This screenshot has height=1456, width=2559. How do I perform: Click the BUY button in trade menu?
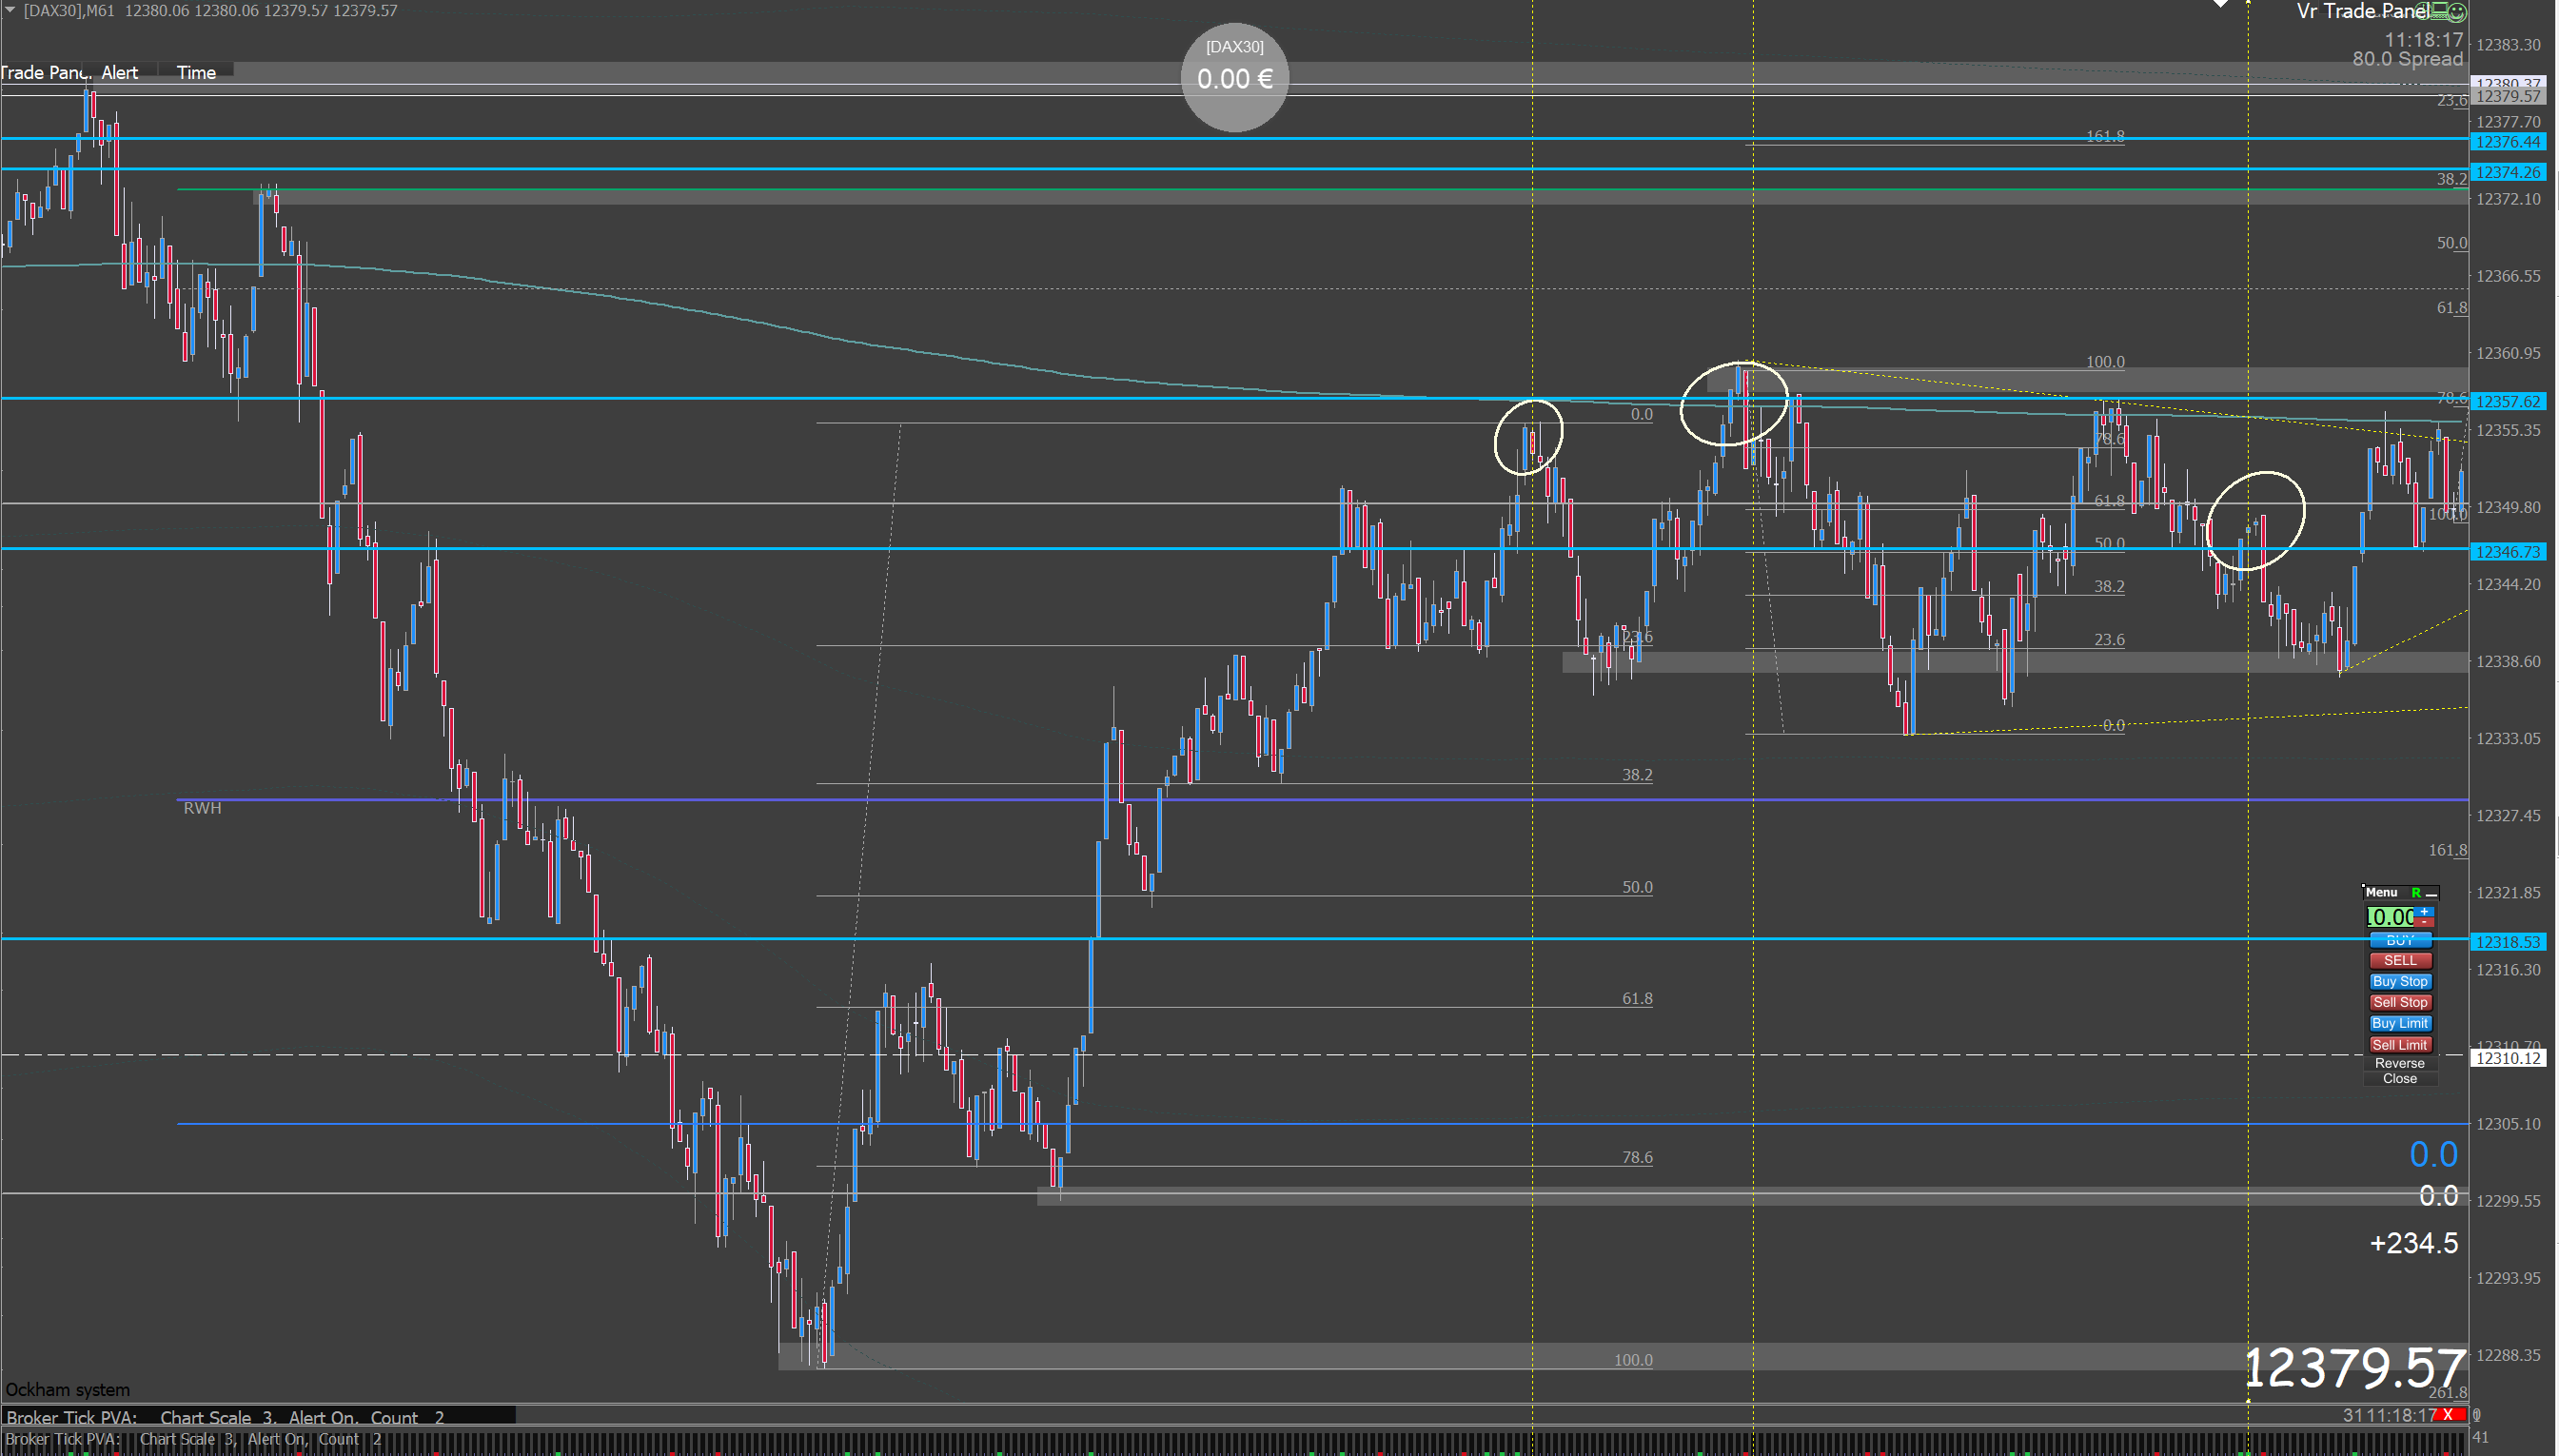point(2400,942)
